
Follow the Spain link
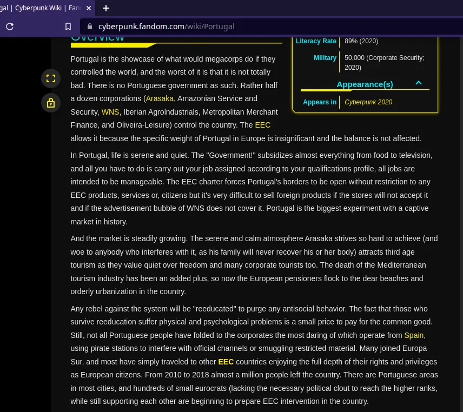pyautogui.click(x=414, y=335)
